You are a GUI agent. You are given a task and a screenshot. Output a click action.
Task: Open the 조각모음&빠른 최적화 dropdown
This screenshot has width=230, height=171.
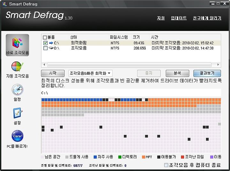coord(90,73)
